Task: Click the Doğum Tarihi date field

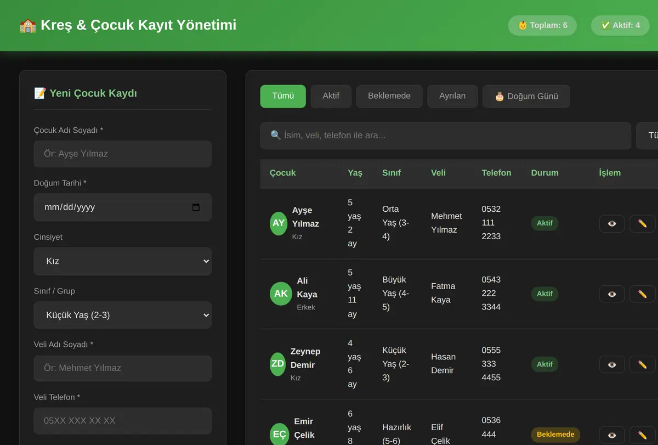Action: tap(123, 207)
